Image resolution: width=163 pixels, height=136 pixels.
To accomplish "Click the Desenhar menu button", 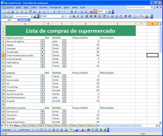I will click(8, 130).
